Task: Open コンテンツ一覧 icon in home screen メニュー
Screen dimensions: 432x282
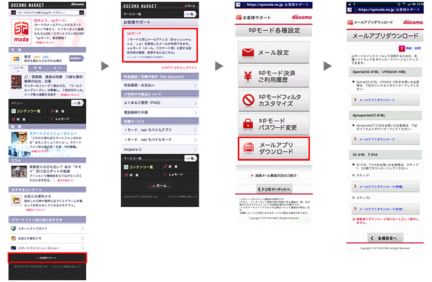Action: [x=14, y=111]
